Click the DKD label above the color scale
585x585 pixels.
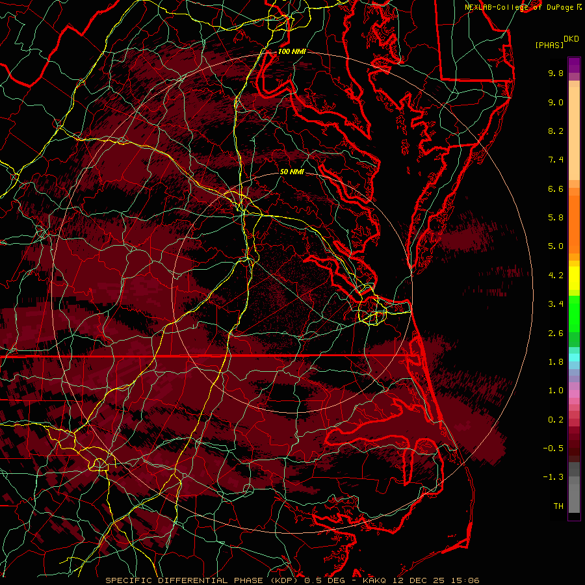point(571,39)
